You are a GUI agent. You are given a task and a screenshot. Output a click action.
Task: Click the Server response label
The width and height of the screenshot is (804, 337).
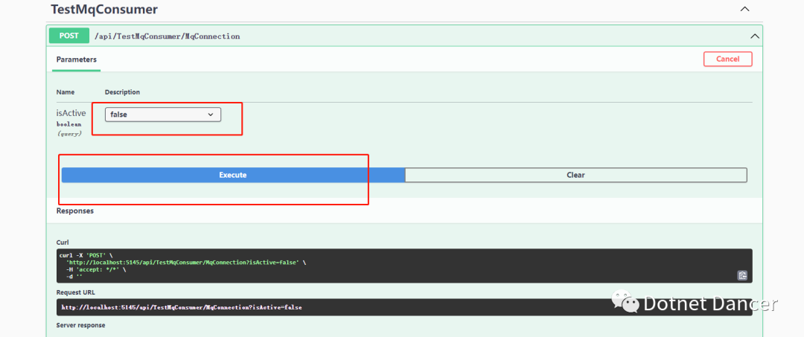click(x=80, y=325)
